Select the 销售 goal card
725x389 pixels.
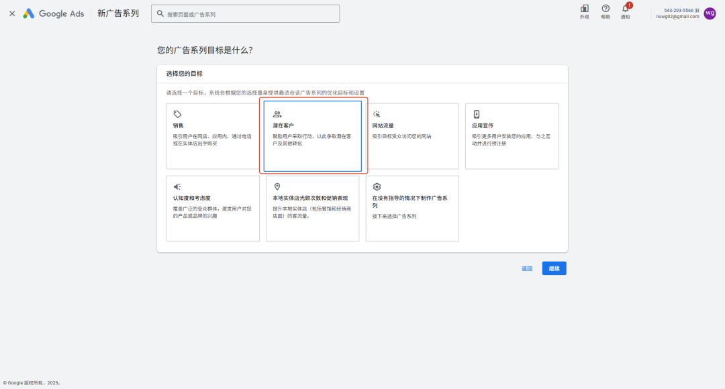pyautogui.click(x=213, y=136)
